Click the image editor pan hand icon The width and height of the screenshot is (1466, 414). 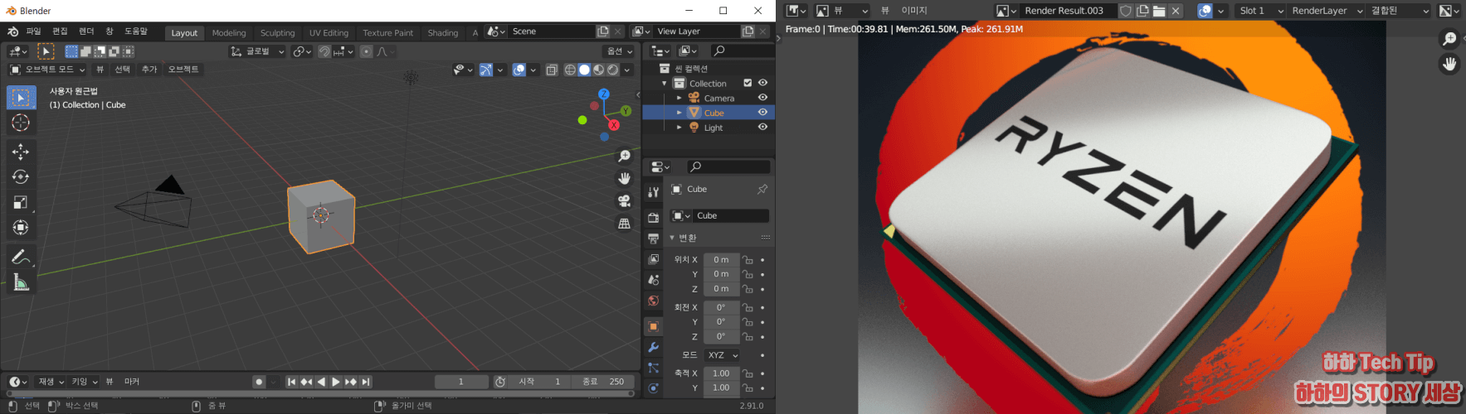[x=1449, y=64]
